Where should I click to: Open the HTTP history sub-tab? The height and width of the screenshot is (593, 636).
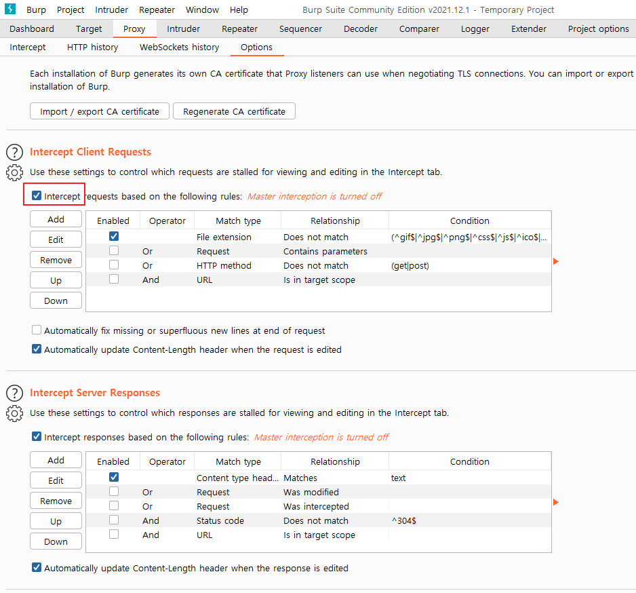tap(92, 47)
